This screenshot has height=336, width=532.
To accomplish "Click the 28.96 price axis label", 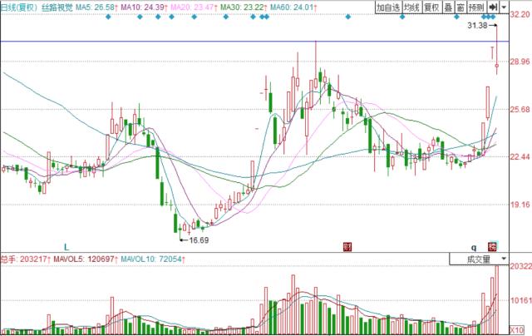I will tap(520, 62).
